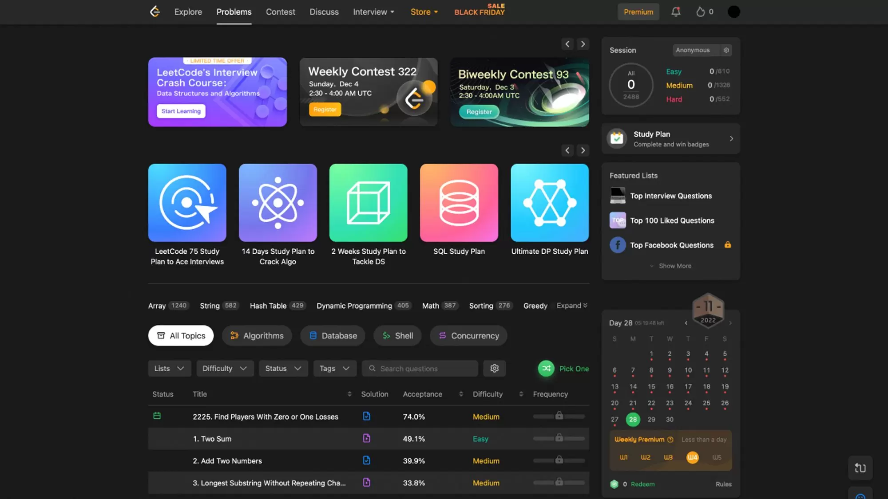Image resolution: width=888 pixels, height=499 pixels.
Task: Click frequency lock icon for Two Sum
Action: point(559,438)
